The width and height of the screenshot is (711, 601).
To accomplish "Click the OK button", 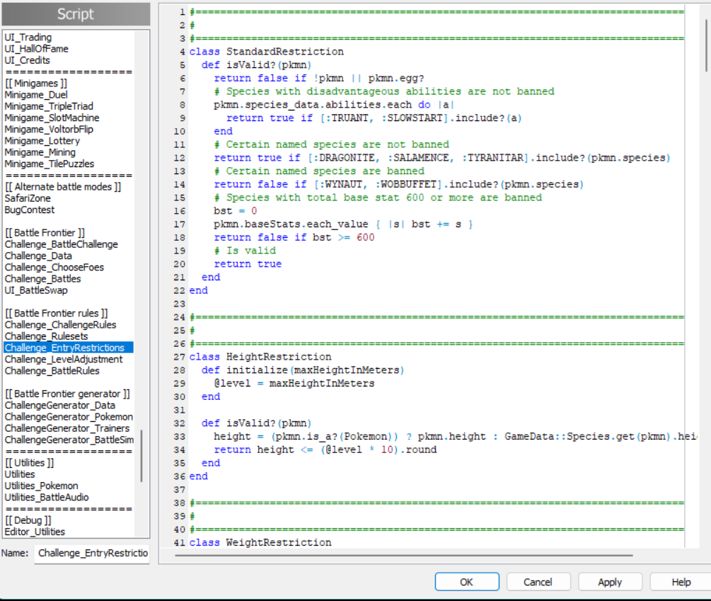I will tap(467, 581).
